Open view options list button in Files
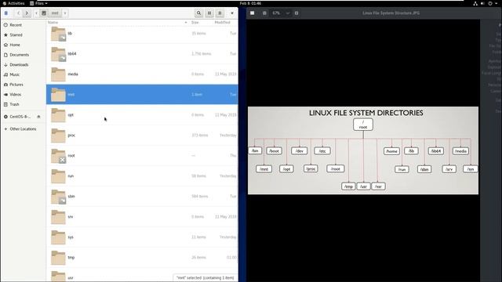Viewport: 502px width, 282px height. (x=220, y=13)
